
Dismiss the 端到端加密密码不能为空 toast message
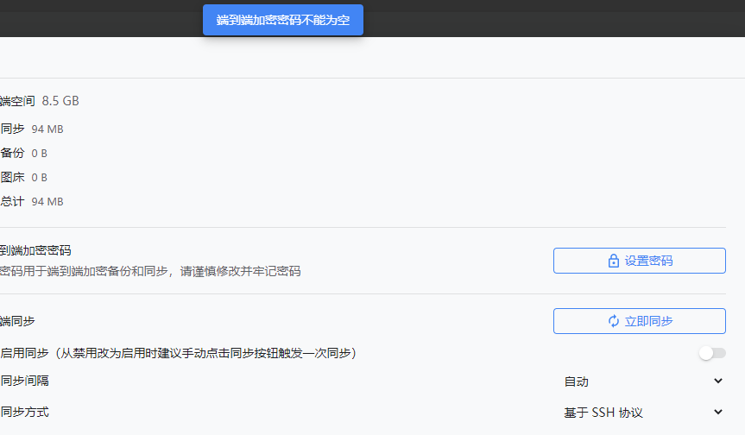click(283, 20)
